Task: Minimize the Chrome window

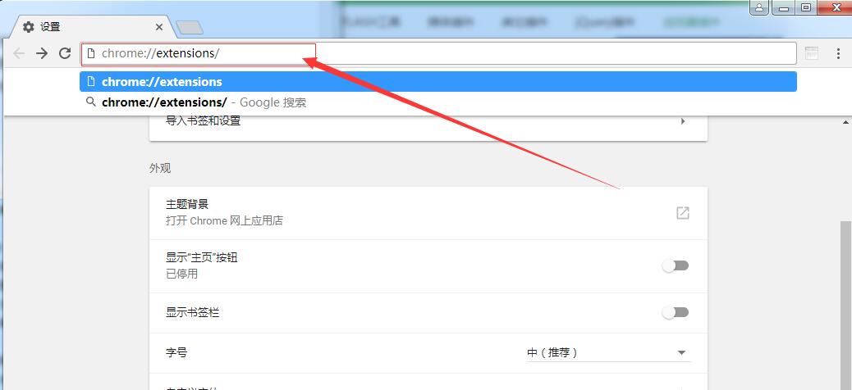Action: [784, 7]
